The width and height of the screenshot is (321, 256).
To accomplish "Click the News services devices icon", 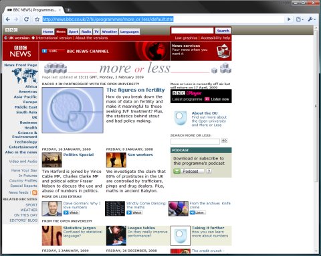I will point(223,51).
